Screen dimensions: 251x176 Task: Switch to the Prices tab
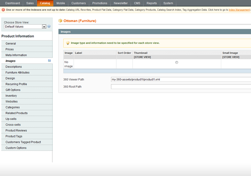(10, 49)
